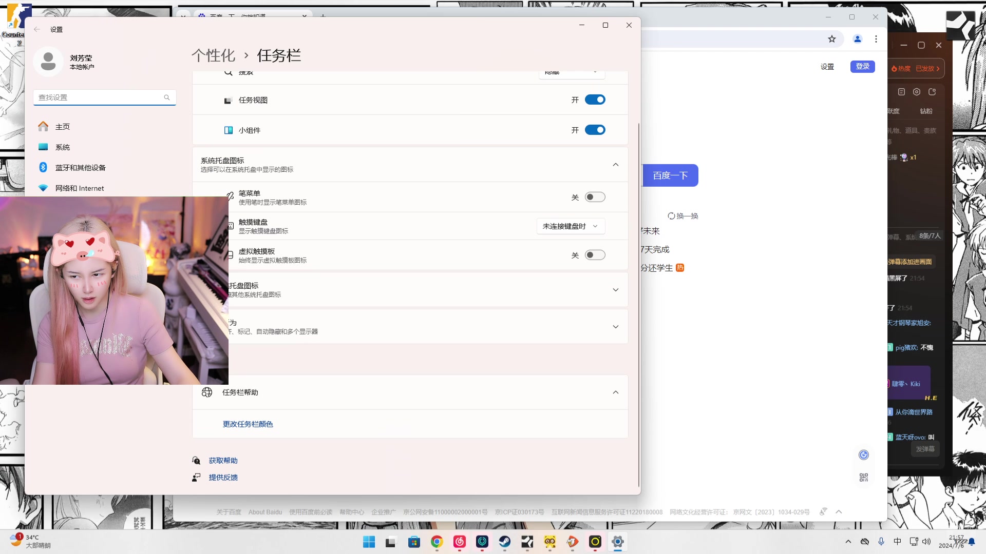Open 网络和 Internet settings category

[x=105, y=188]
